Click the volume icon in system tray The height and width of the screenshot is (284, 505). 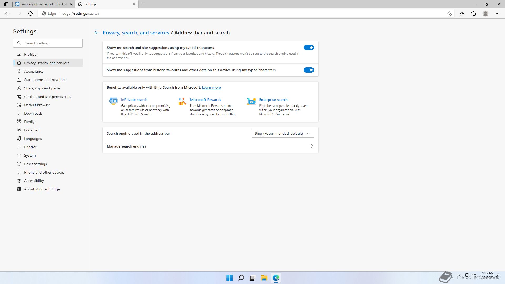(x=474, y=276)
